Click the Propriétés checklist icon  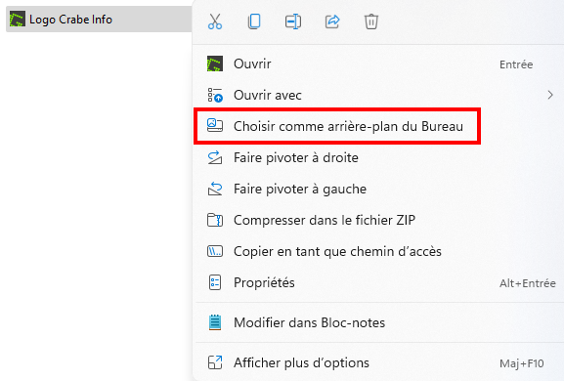tap(215, 282)
